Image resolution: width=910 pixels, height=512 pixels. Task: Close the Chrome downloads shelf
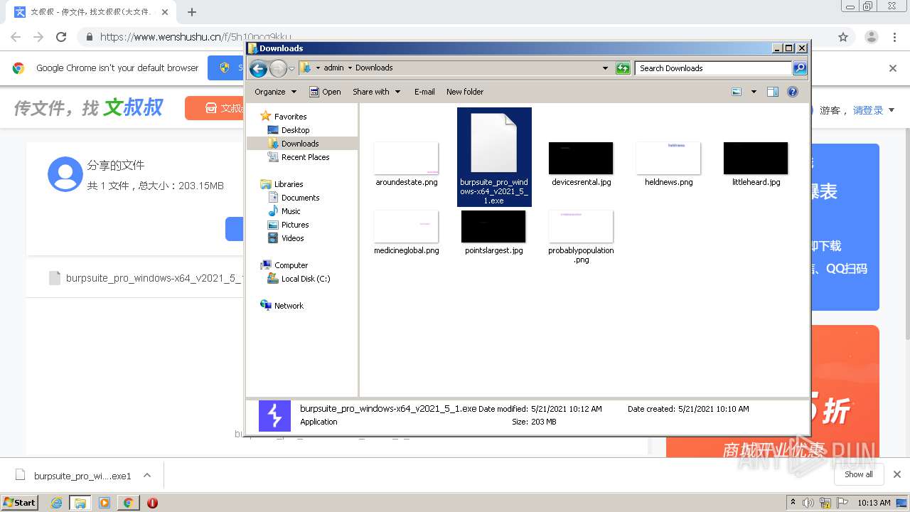[896, 474]
